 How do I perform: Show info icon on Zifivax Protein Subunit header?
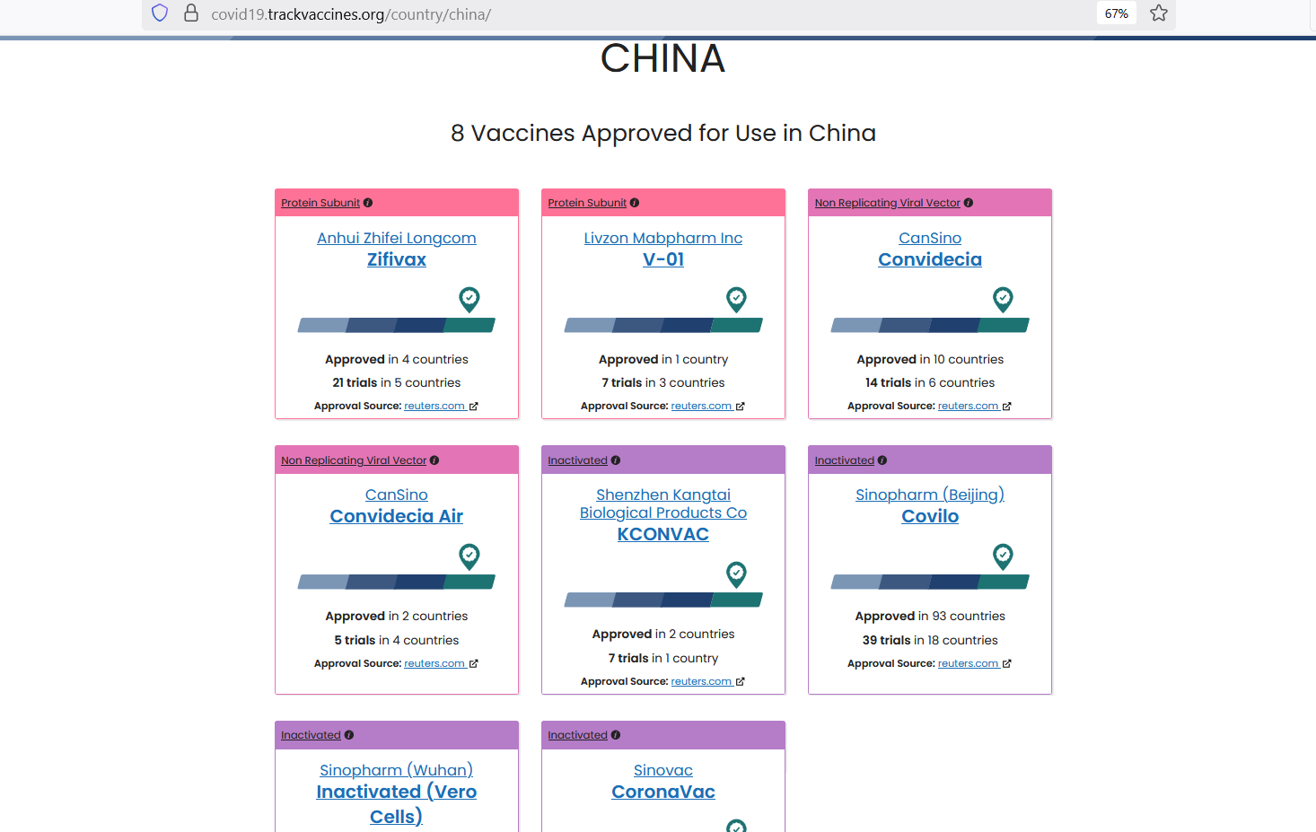click(368, 203)
